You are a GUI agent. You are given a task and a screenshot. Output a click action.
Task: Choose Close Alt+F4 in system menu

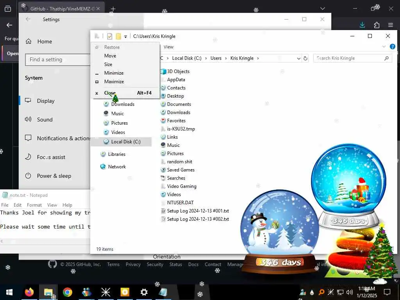(125, 93)
